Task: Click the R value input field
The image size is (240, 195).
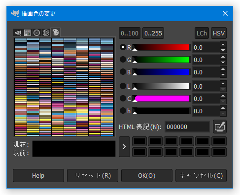Action: pos(206,47)
